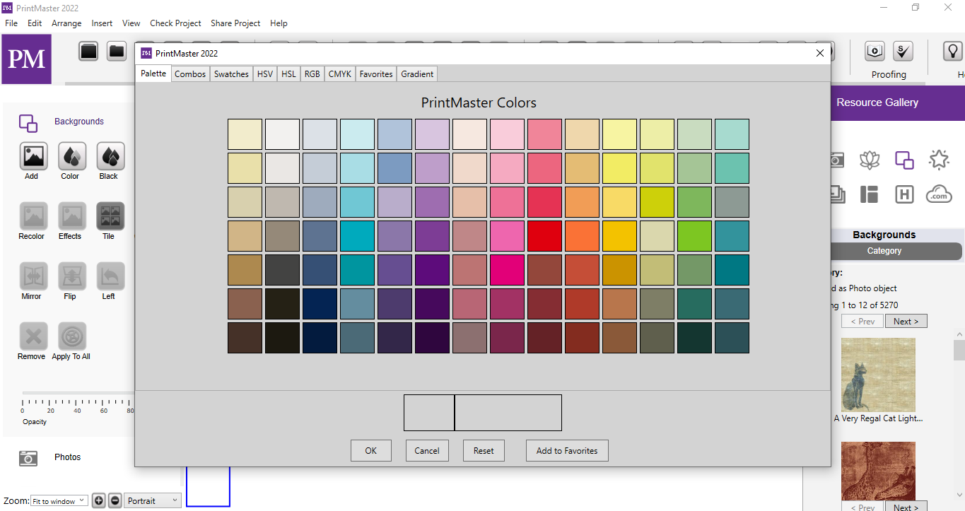Viewport: 965px width, 511px height.
Task: Close the PrintMaster color dialog
Action: 820,53
